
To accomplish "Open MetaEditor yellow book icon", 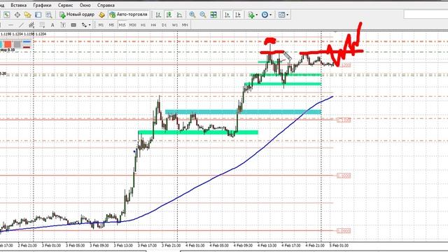I will click(101, 15).
